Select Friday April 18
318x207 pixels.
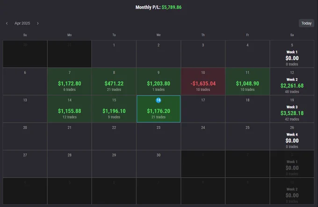247,109
